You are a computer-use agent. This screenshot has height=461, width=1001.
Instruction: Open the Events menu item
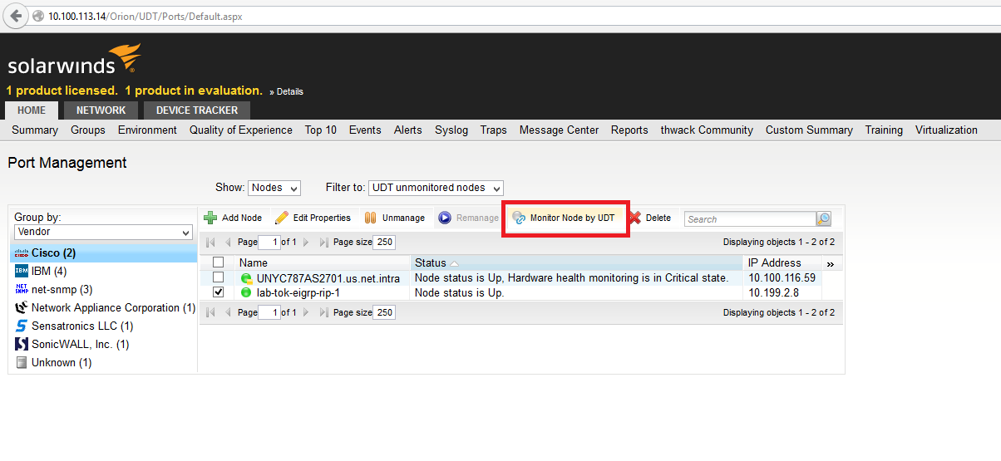(365, 130)
